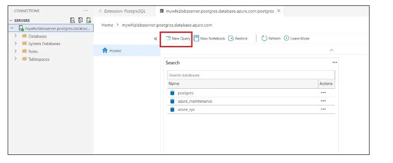Image resolution: width=393 pixels, height=163 pixels.
Task: Open actions menu for azure_maintenance database
Action: click(323, 101)
